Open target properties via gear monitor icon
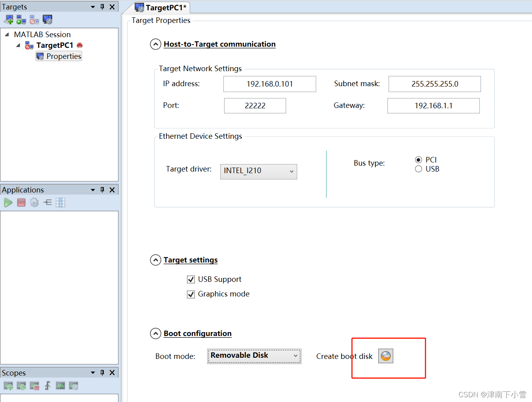Image resolution: width=532 pixels, height=402 pixels. (47, 19)
